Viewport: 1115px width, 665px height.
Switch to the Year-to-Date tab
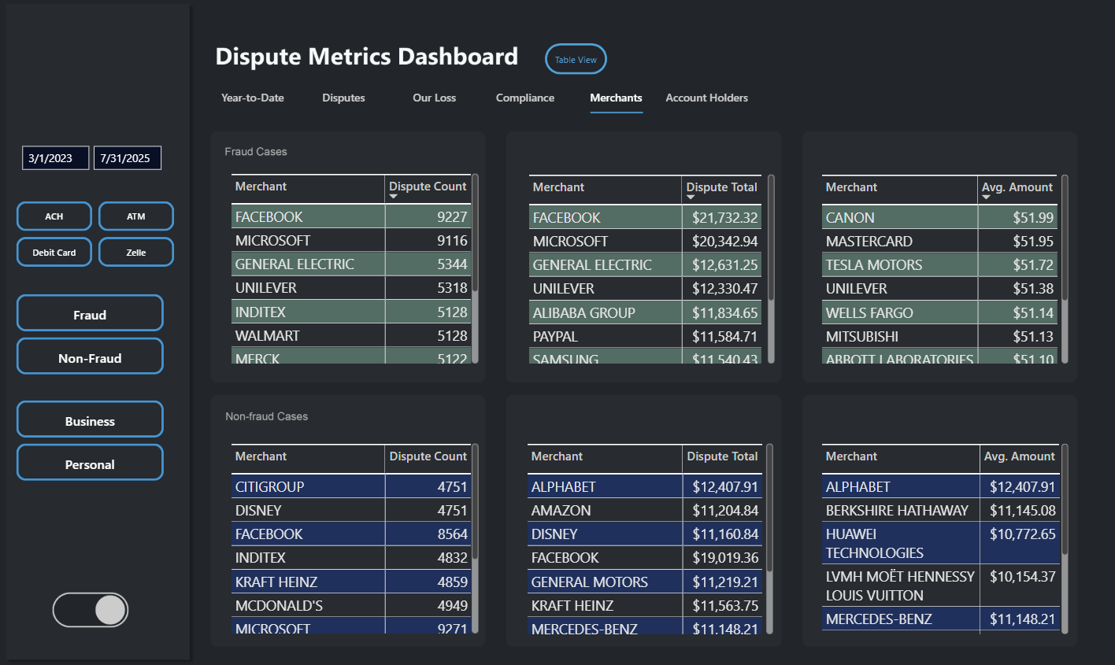point(252,98)
